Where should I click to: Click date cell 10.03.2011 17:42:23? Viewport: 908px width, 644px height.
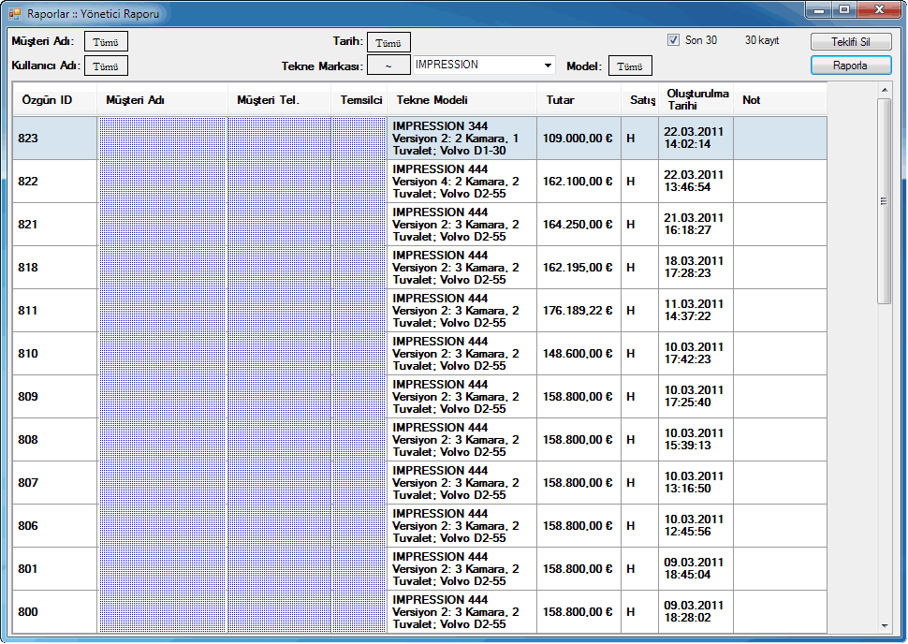(x=696, y=353)
